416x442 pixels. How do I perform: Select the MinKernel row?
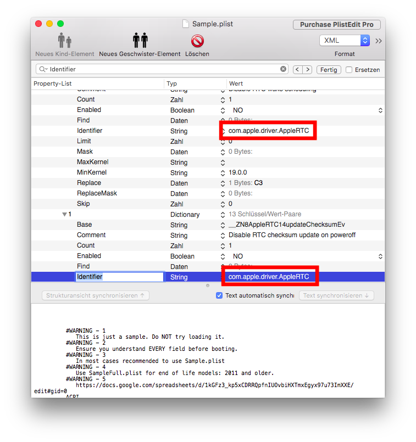[x=208, y=172]
